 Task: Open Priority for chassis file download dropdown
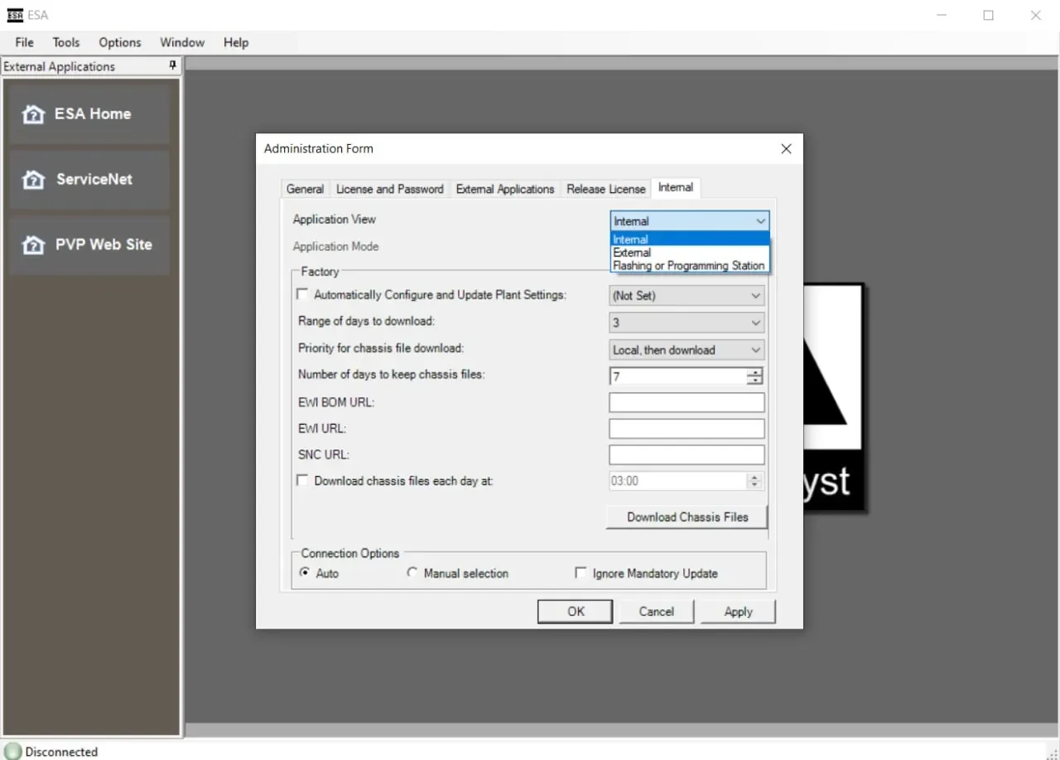coord(686,349)
